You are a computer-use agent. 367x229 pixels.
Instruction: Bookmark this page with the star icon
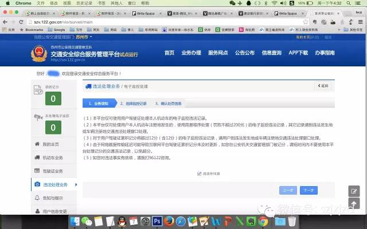[x=306, y=22]
